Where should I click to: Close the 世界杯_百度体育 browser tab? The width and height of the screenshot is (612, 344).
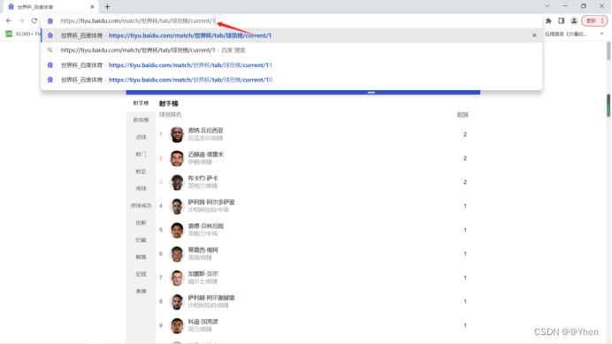[x=92, y=7]
